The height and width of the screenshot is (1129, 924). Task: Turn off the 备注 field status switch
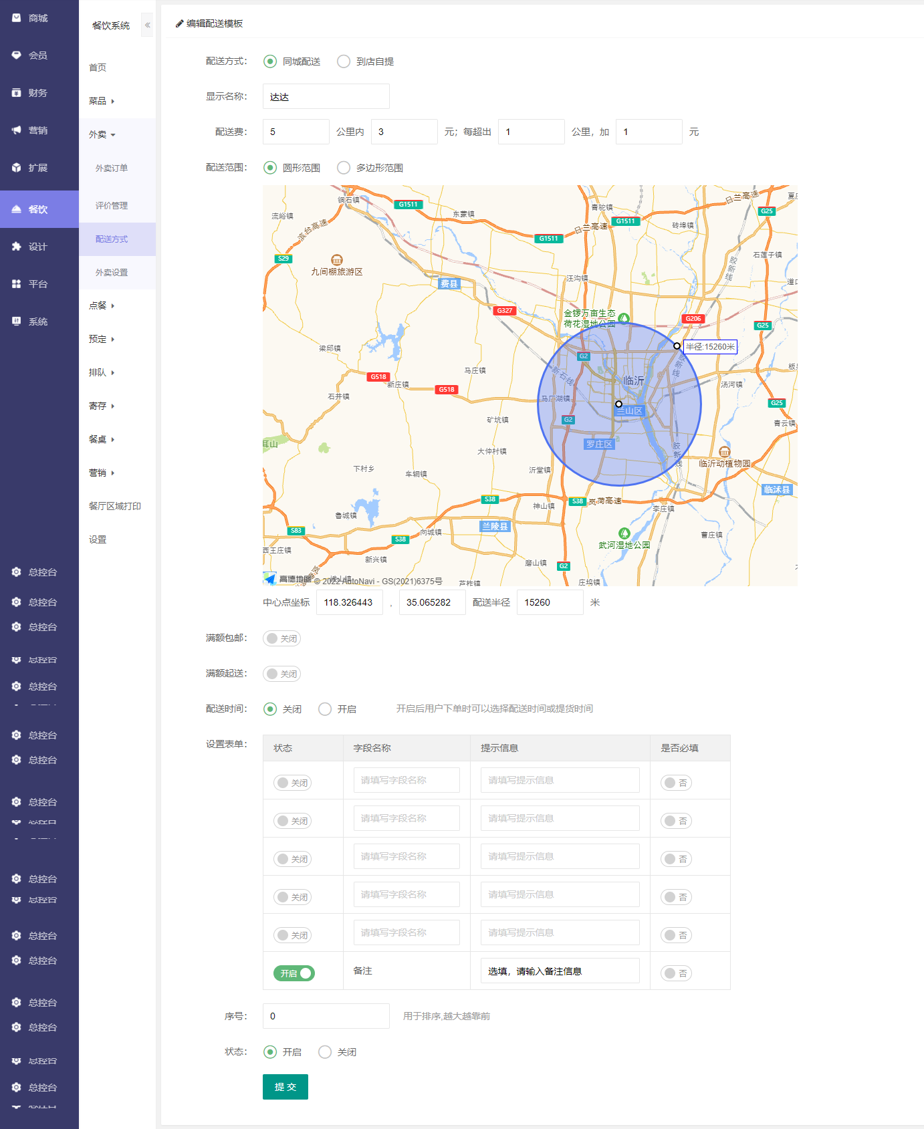pos(294,973)
